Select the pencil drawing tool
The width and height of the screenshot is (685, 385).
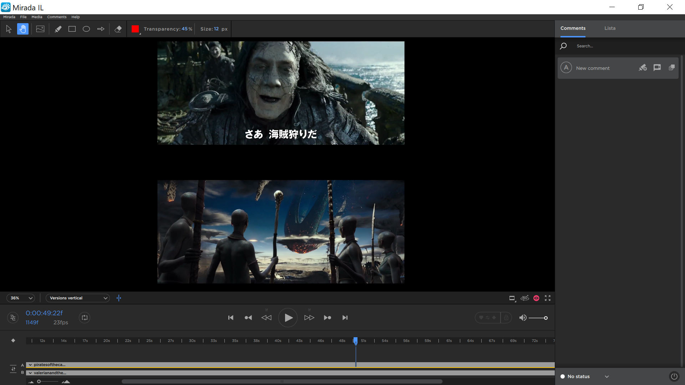[58, 29]
